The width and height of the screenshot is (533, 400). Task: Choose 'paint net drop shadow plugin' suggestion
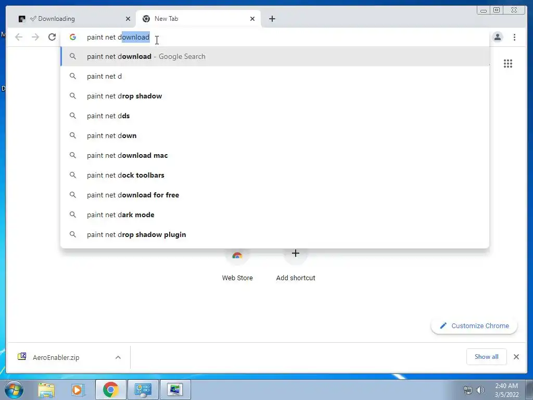coord(275,234)
